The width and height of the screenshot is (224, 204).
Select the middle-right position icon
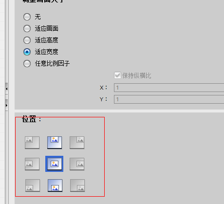(x=77, y=164)
